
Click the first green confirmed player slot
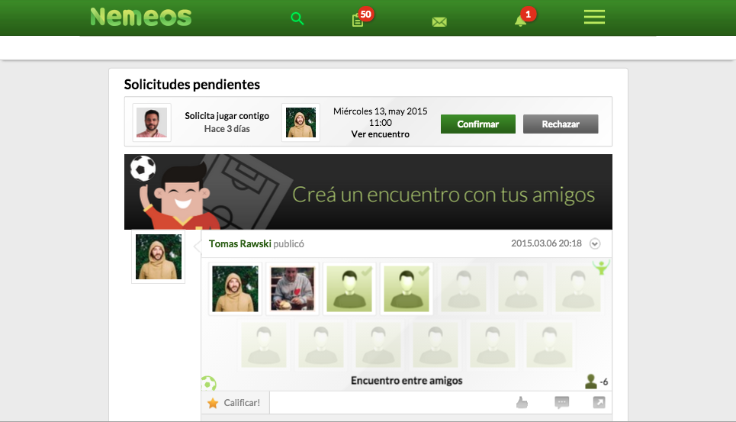click(349, 288)
